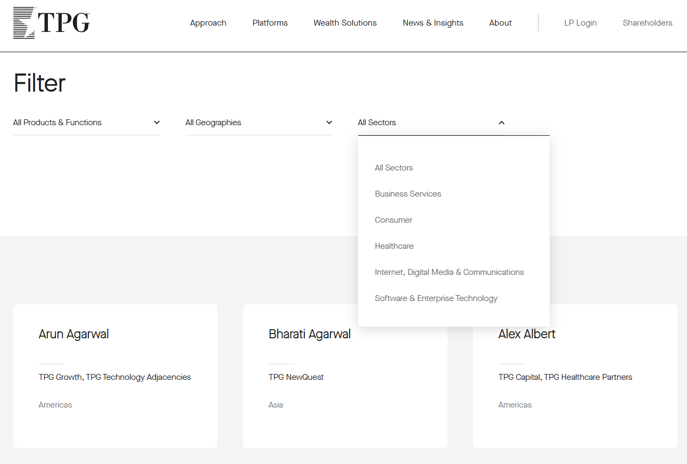Open the About section

point(500,23)
